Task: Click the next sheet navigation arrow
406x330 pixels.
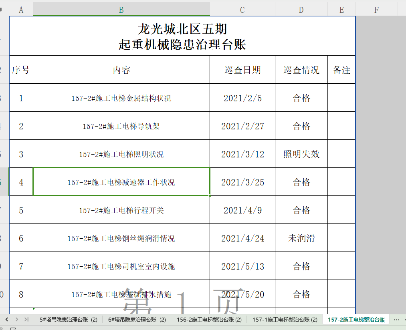Action: [x=16, y=319]
